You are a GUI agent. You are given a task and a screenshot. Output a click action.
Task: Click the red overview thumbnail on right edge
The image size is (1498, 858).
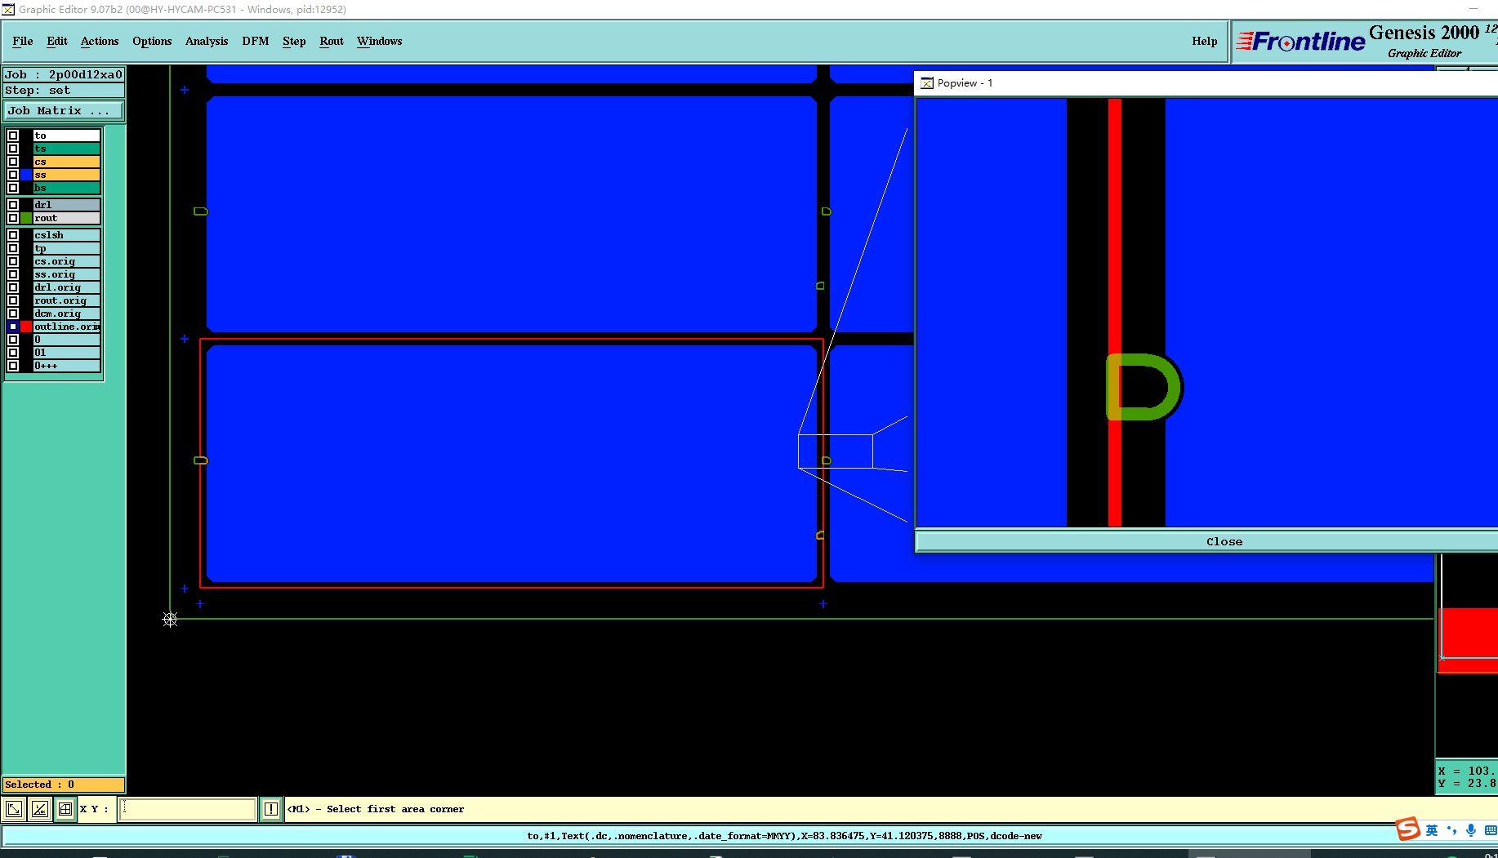(1468, 641)
